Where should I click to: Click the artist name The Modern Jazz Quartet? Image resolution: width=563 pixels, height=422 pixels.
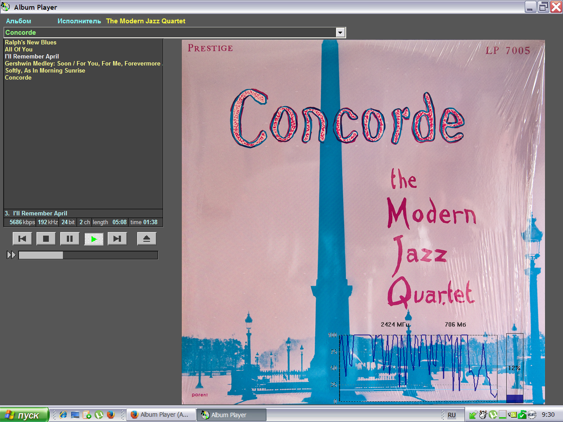(x=146, y=21)
